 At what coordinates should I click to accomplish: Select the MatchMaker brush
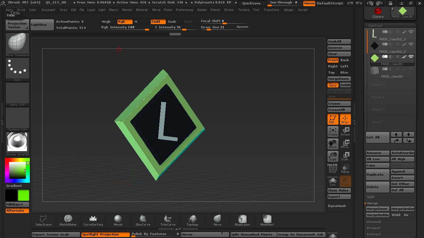68,220
